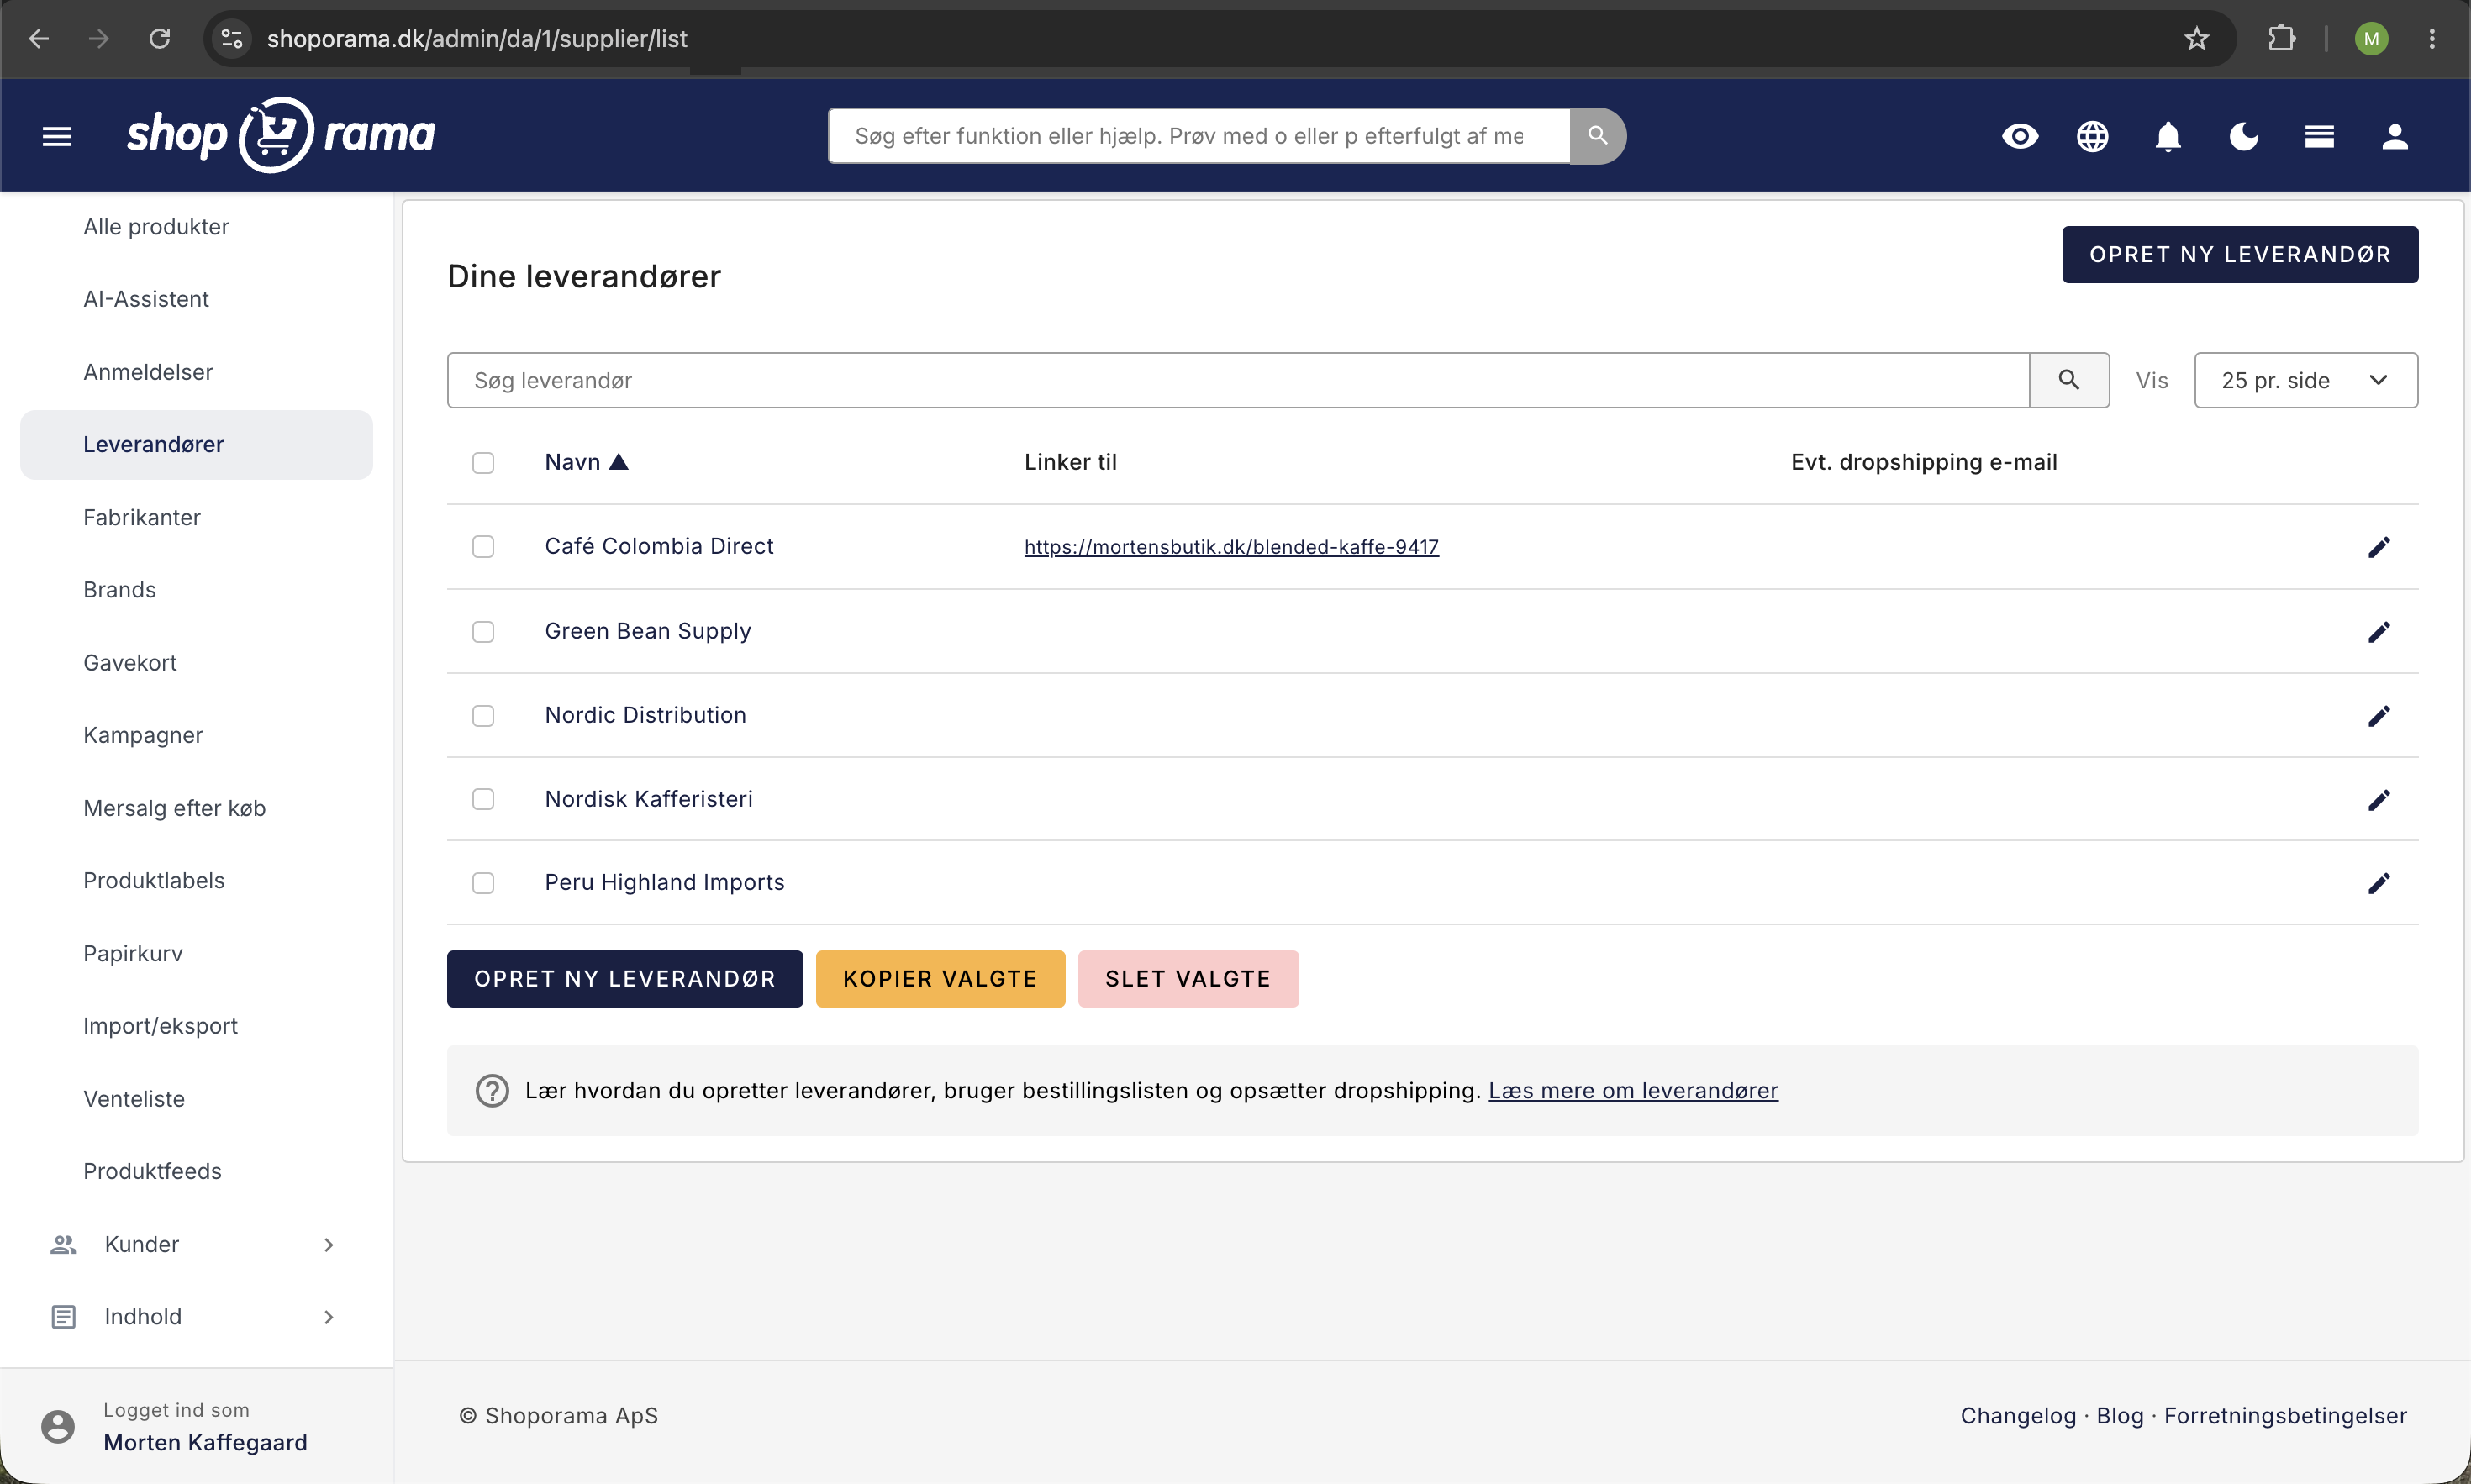Viewport: 2471px width, 1484px height.
Task: Open Alle produkter in sidebar
Action: 156,227
